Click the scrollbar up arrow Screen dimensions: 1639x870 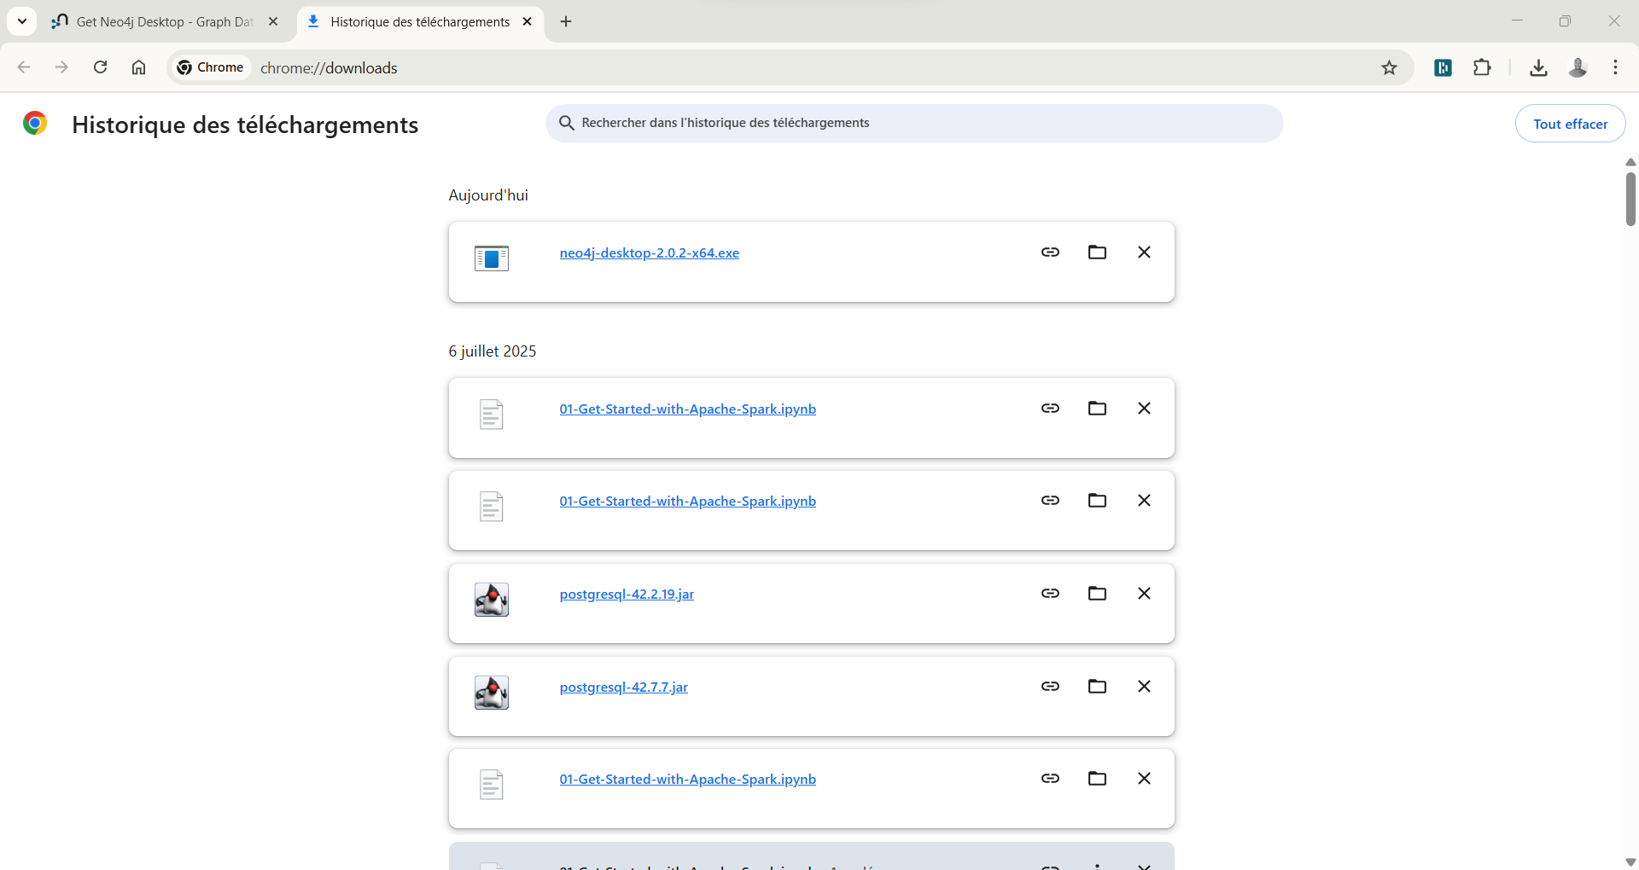coord(1630,162)
